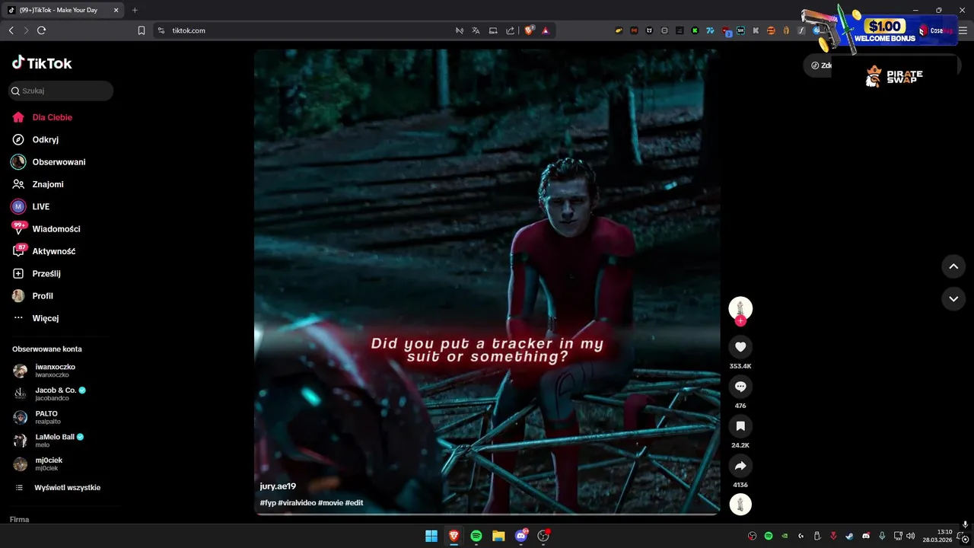The width and height of the screenshot is (974, 548).
Task: Click the #movie hashtag
Action: (330, 503)
